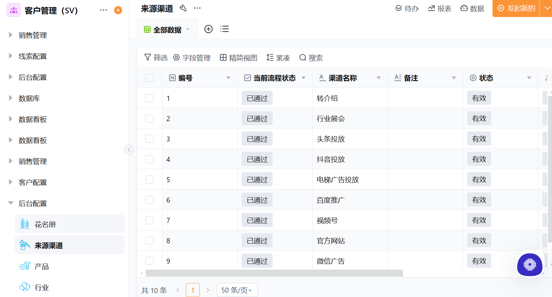
Task: Open the 当前流程状态 column dropdown arrow
Action: (303, 78)
